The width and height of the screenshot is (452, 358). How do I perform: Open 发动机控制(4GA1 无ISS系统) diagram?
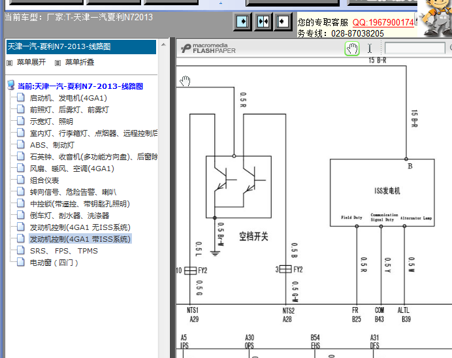point(80,227)
